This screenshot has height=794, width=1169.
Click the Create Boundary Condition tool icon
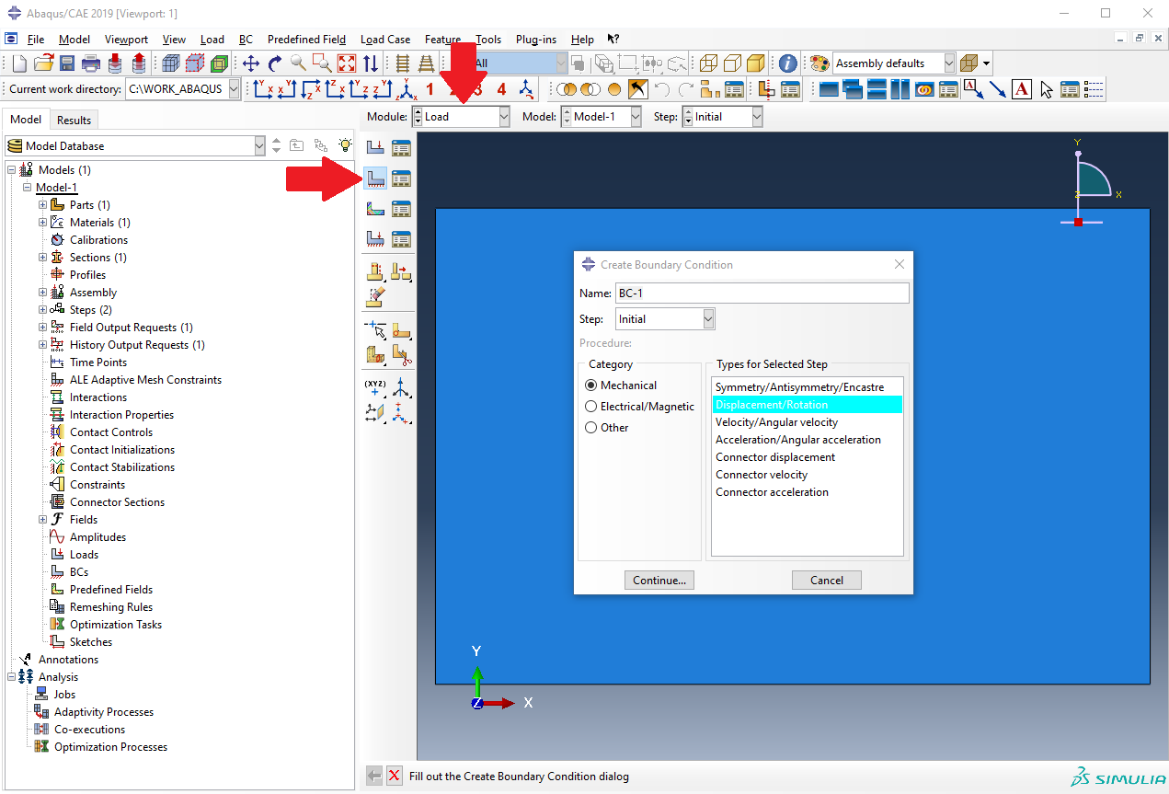pyautogui.click(x=375, y=178)
